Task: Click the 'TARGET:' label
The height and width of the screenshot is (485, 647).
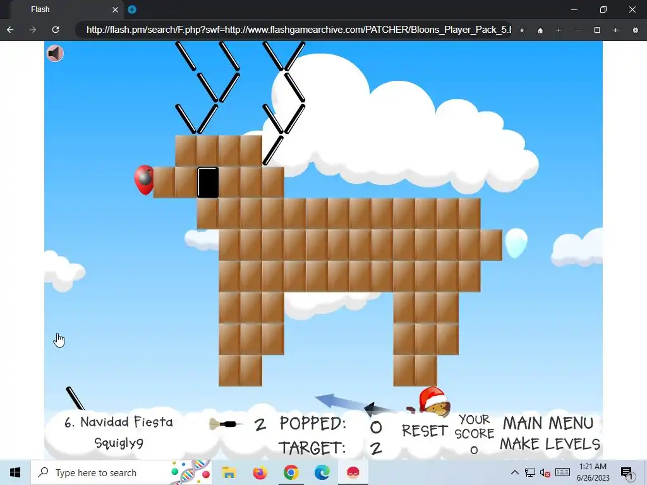Action: 312,448
